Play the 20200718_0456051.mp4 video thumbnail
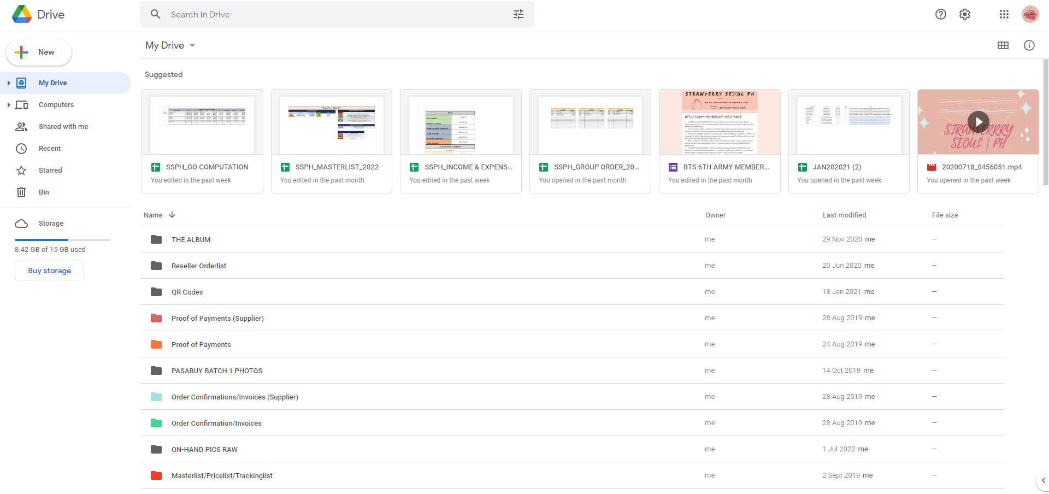1049x494 pixels. [x=978, y=122]
